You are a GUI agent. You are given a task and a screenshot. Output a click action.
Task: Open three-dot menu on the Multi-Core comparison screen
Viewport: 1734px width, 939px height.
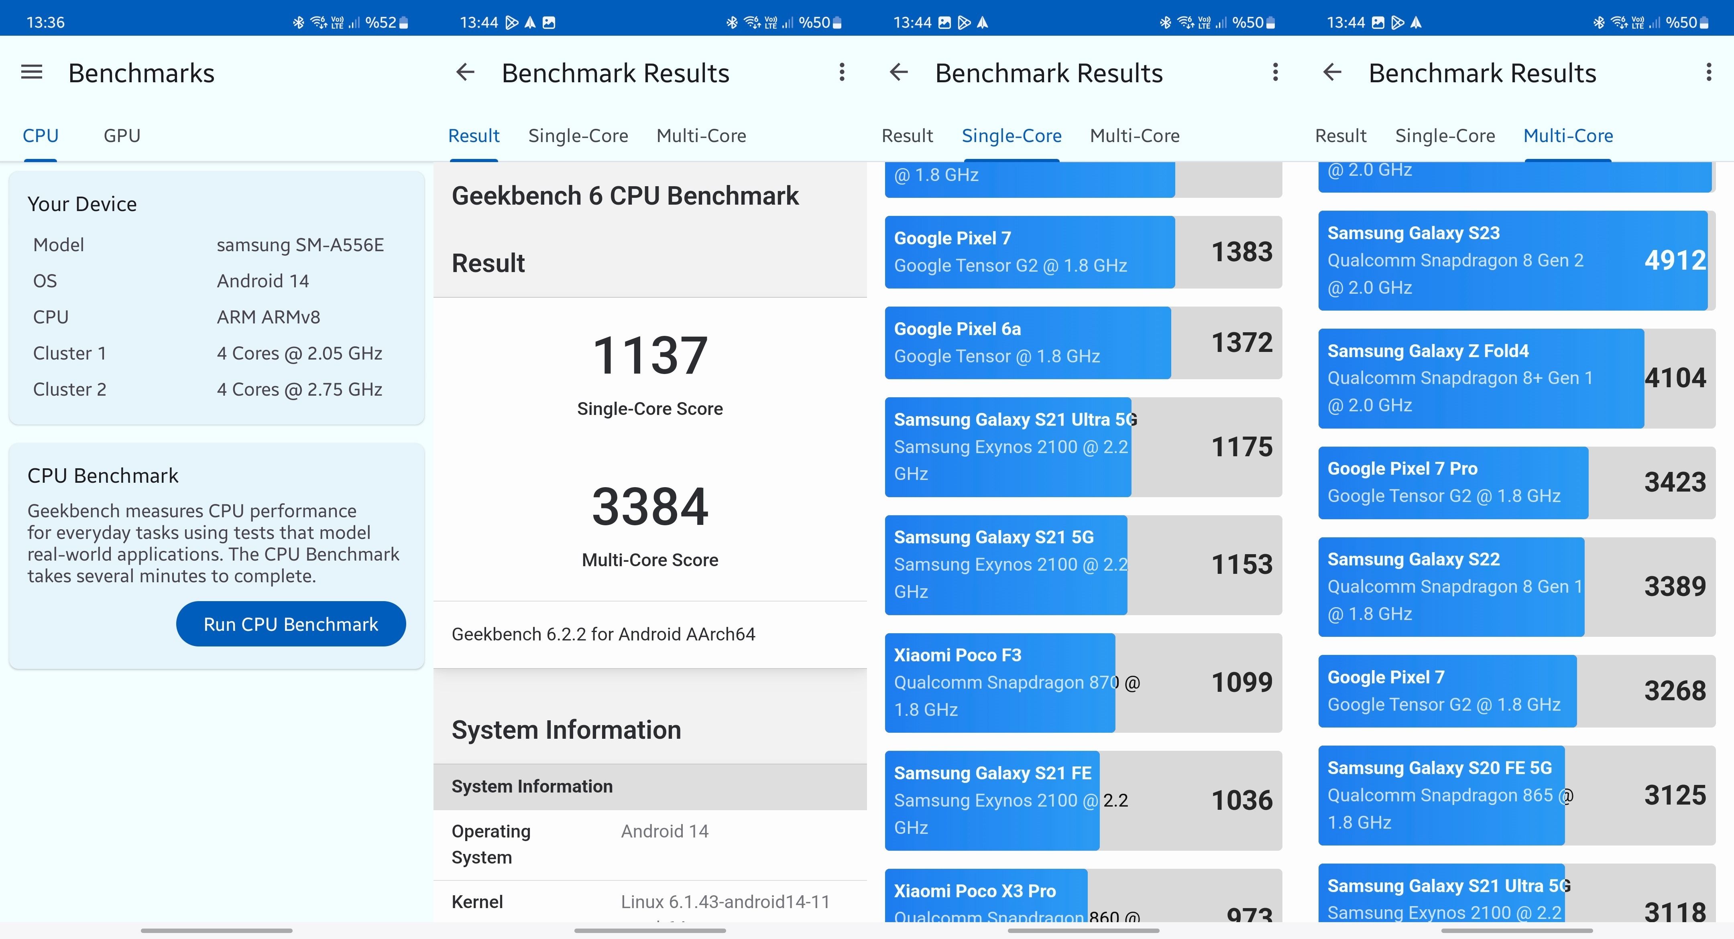1708,72
